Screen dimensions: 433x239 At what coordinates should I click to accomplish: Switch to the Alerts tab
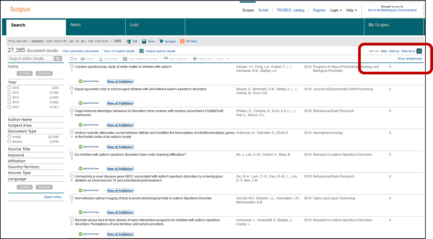tap(76, 25)
